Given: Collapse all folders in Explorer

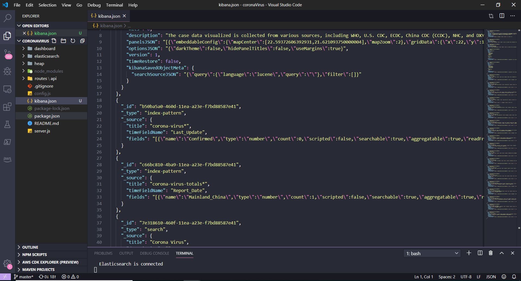Looking at the screenshot, I should (x=82, y=41).
